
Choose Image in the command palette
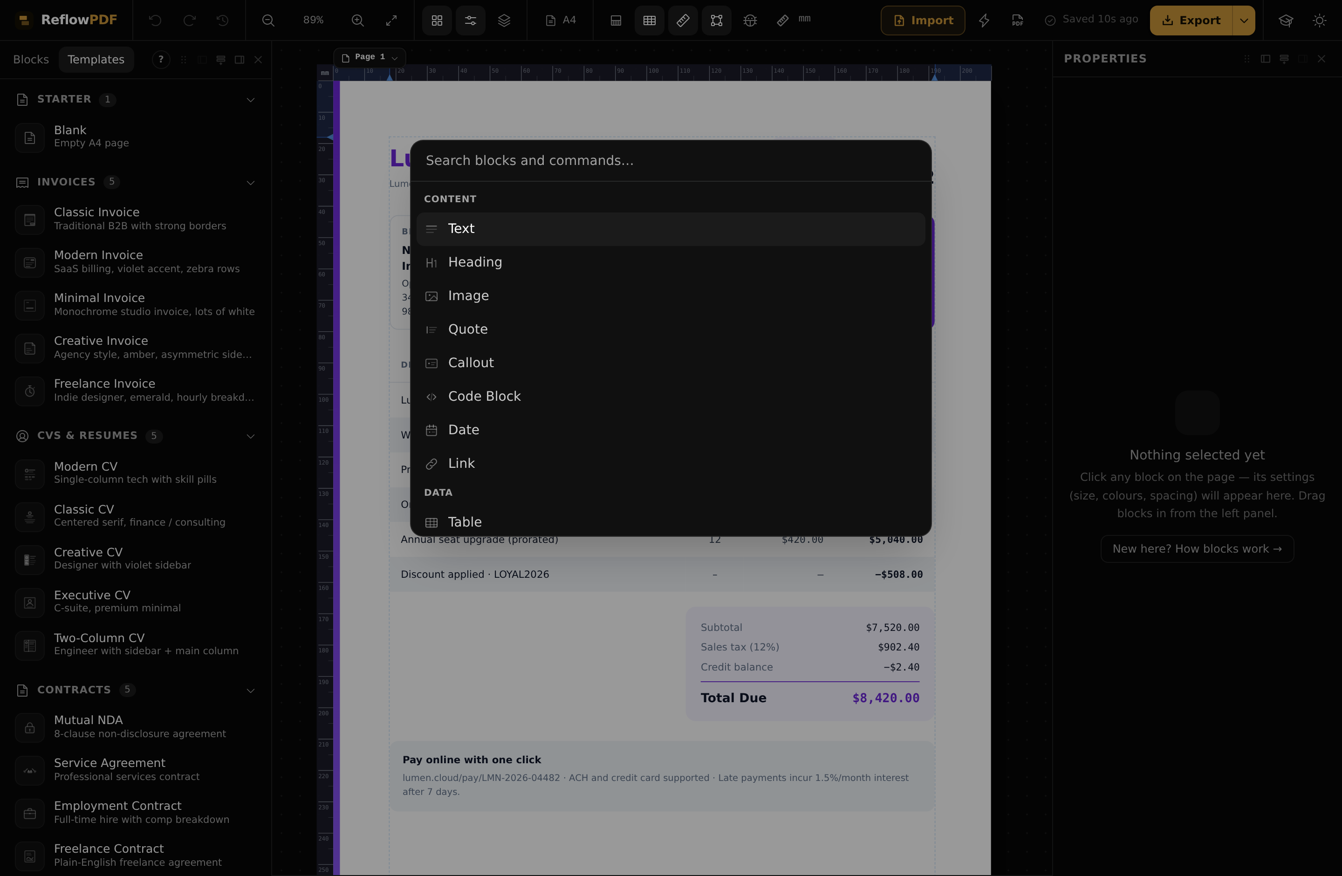tap(671, 296)
